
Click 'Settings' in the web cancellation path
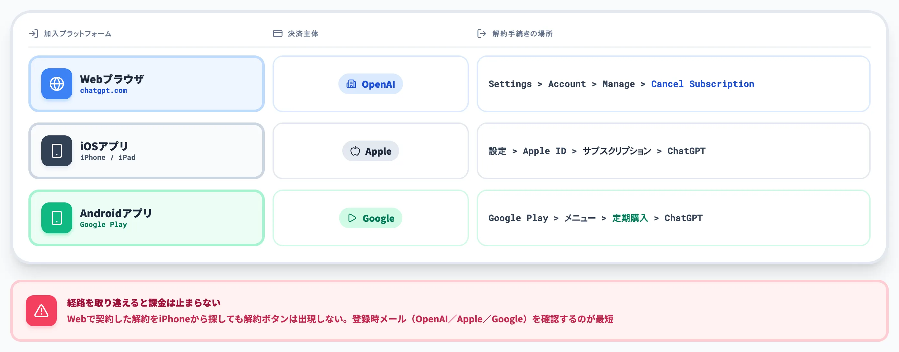click(510, 84)
